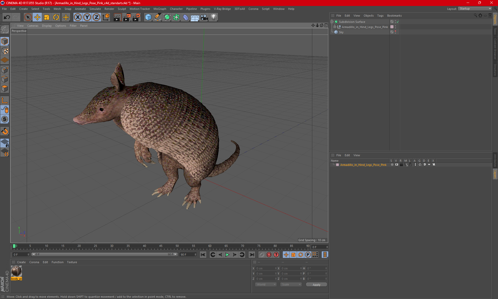
Task: Toggle Sky visibility dots
Action: (395, 32)
